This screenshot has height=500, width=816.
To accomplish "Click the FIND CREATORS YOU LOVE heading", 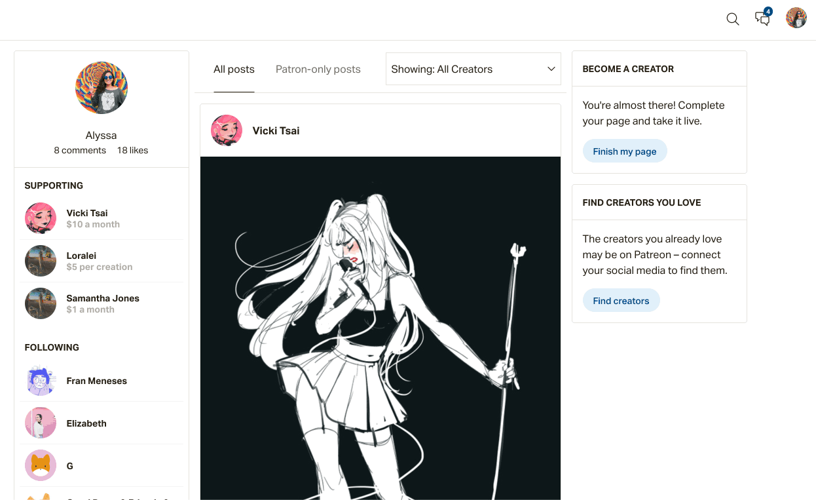I will pos(642,202).
